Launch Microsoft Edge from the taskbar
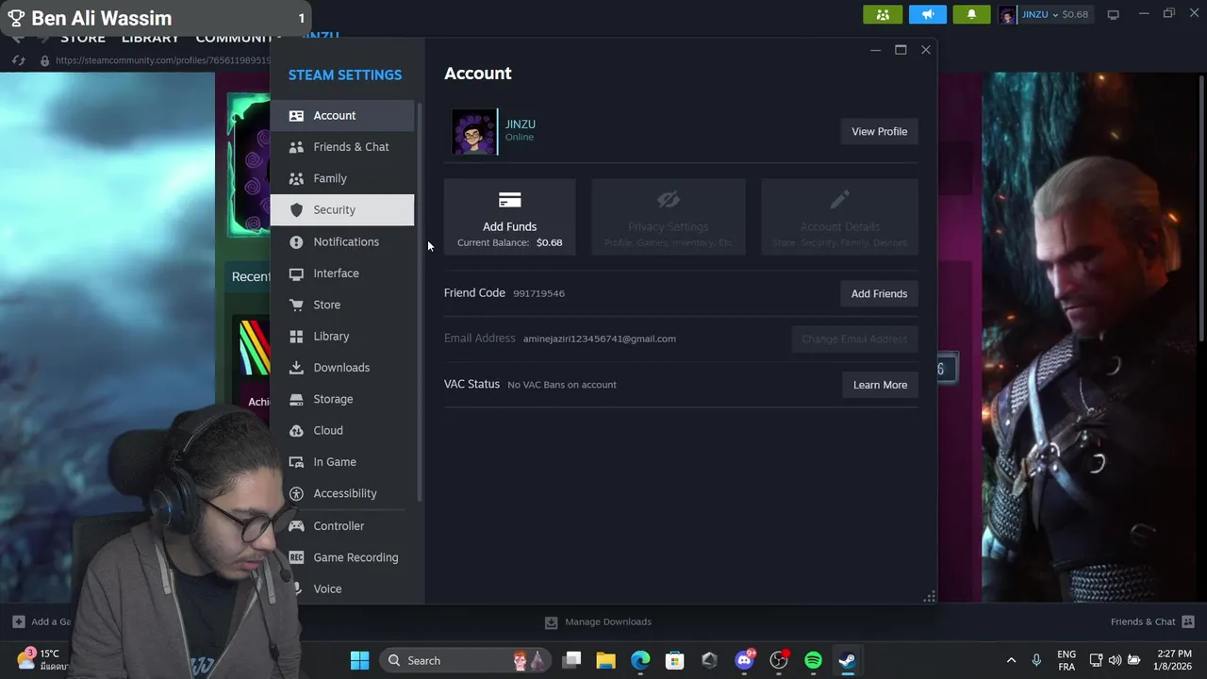 (640, 660)
